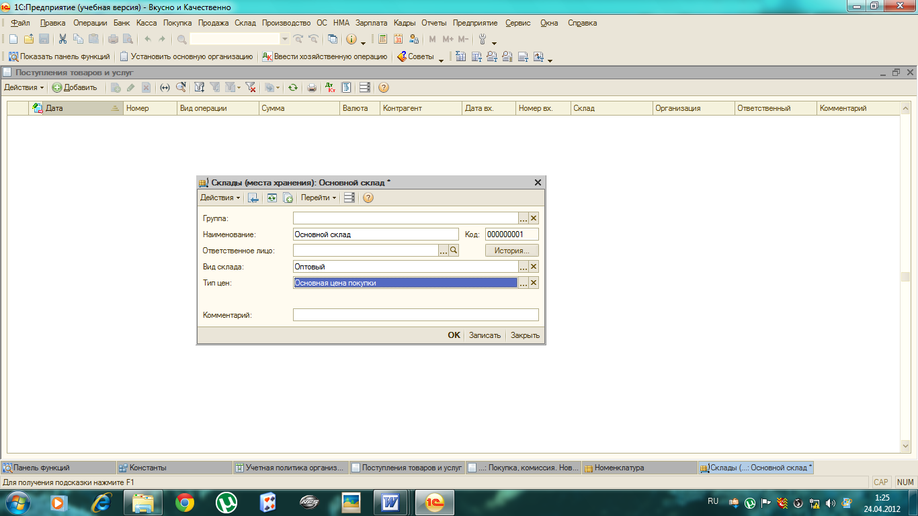Click the Copy icon in main toolbar

click(x=78, y=39)
